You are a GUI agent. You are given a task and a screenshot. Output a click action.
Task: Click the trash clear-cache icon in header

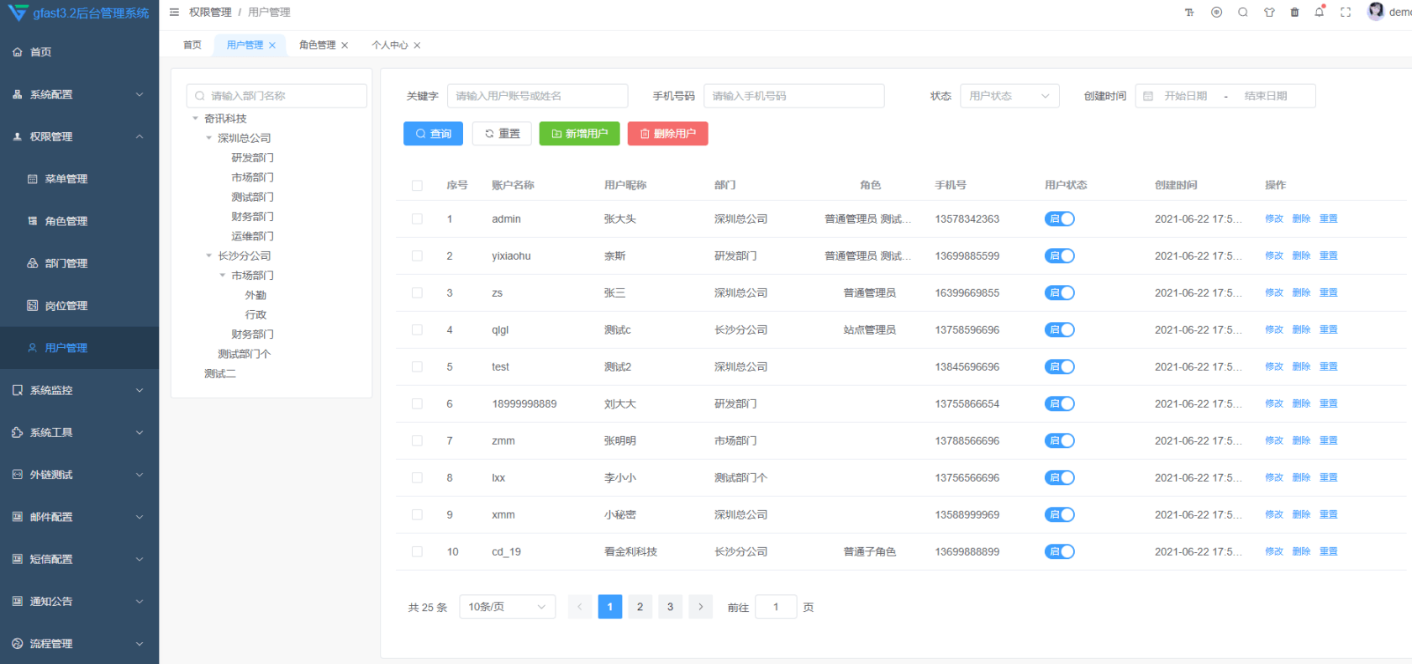(1294, 13)
